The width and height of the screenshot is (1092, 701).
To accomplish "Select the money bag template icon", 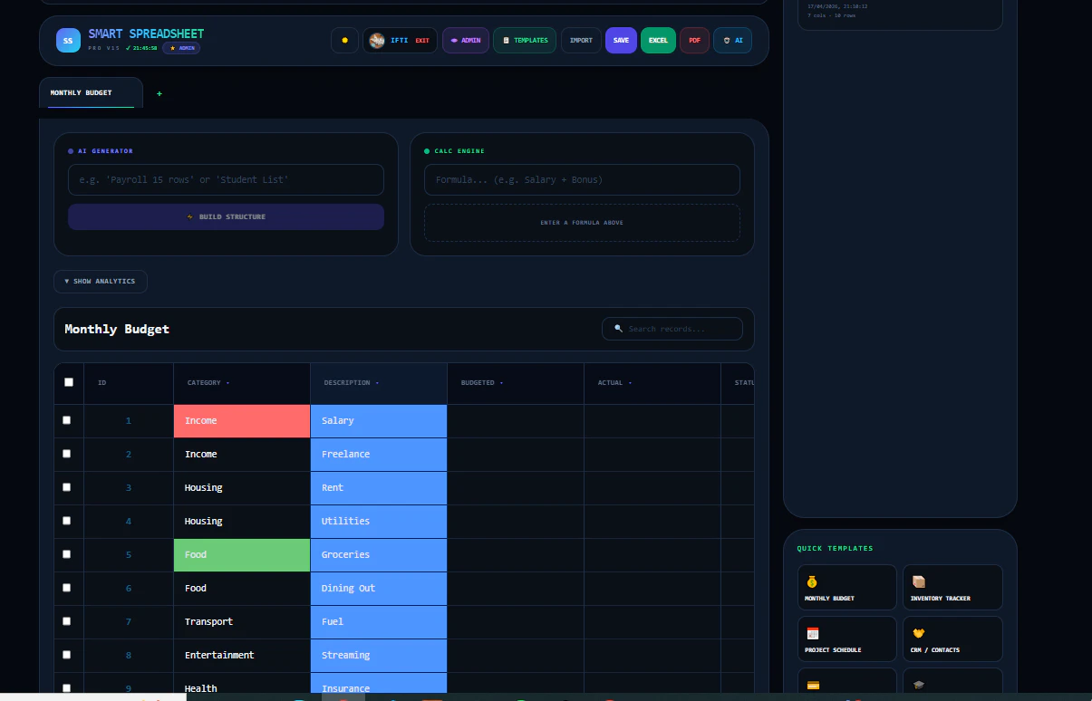I will click(812, 581).
